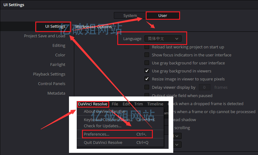258x155 pixels.
Task: Switch to the User preferences tab
Action: pyautogui.click(x=163, y=16)
